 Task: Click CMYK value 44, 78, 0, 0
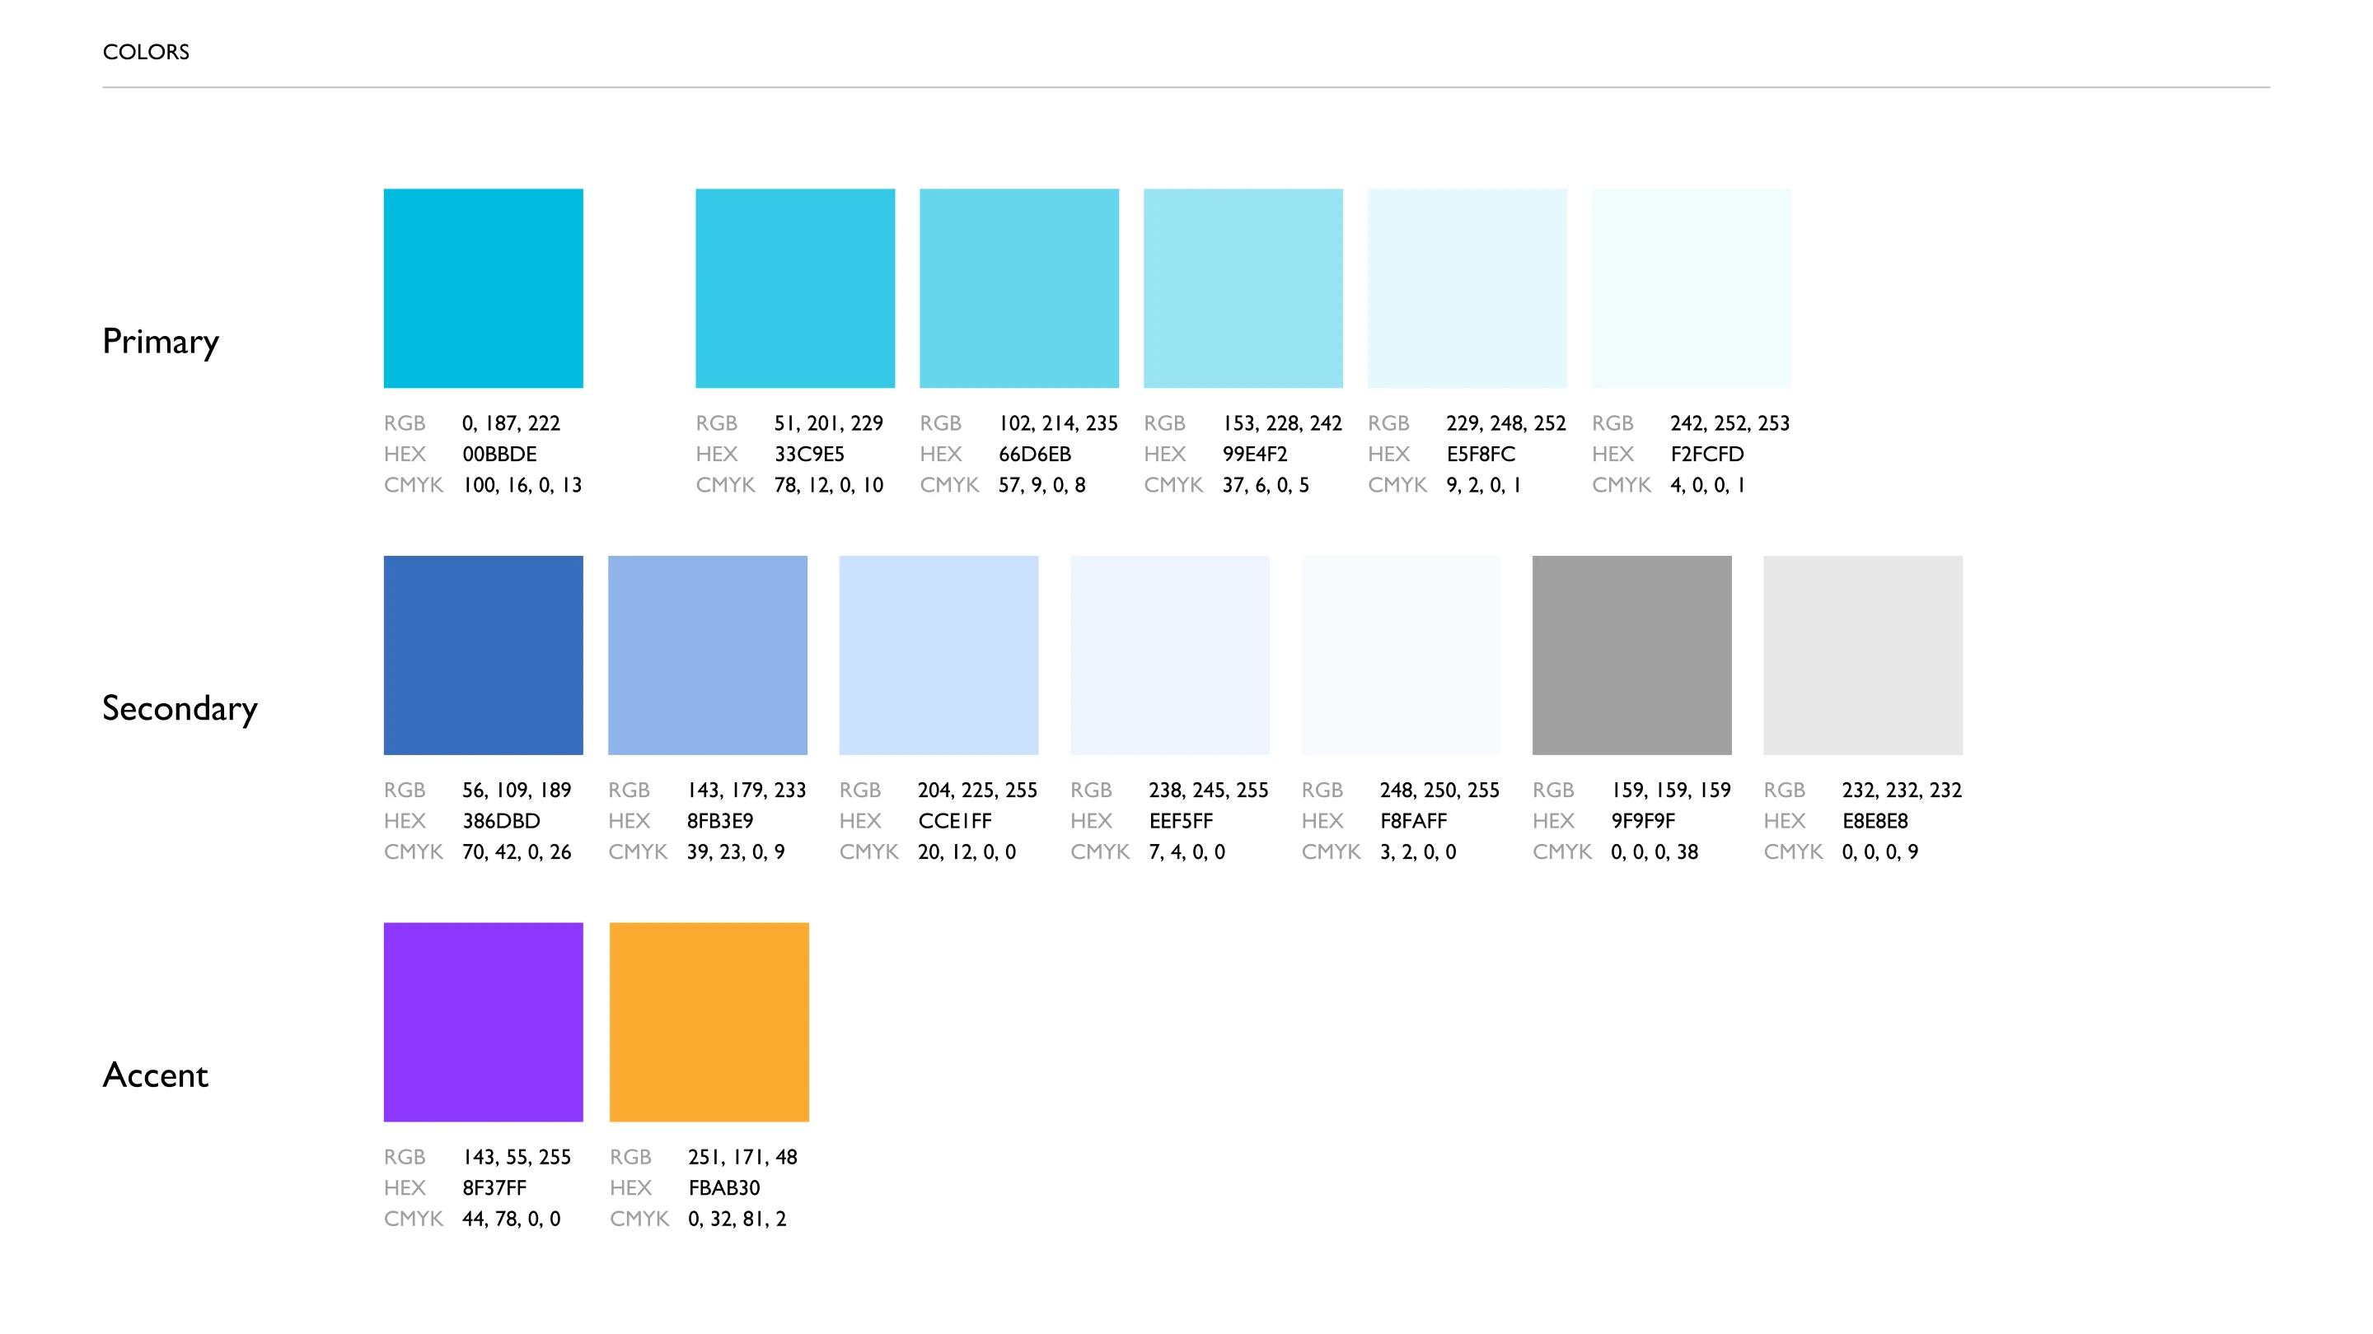pos(511,1219)
